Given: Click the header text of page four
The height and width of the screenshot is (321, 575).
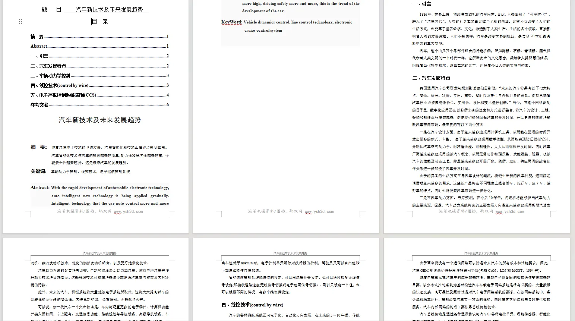Looking at the screenshot, I should point(99,253).
